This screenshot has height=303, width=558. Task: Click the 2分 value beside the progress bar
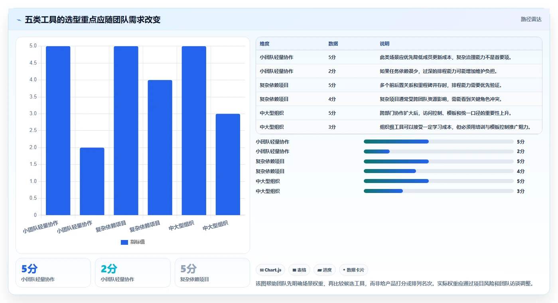(x=521, y=151)
